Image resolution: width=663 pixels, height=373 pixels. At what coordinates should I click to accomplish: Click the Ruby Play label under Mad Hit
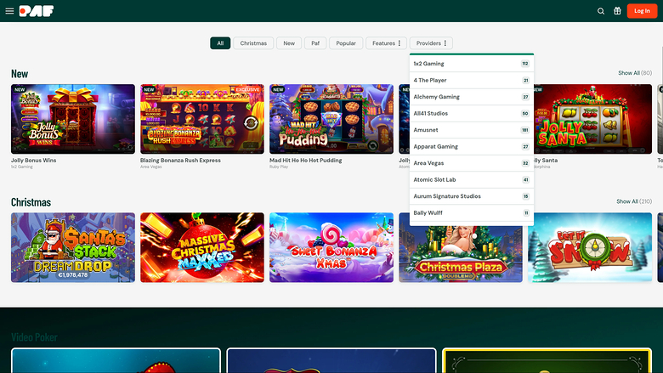pos(279,167)
